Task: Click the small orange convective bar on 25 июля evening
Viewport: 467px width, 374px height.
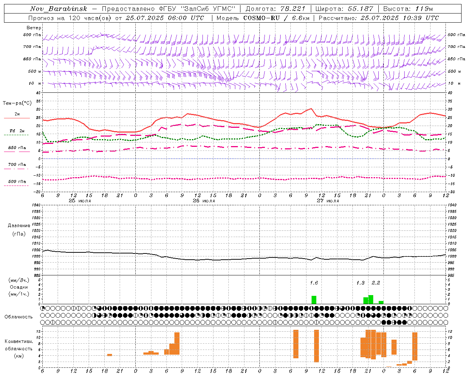Action: [x=109, y=355]
